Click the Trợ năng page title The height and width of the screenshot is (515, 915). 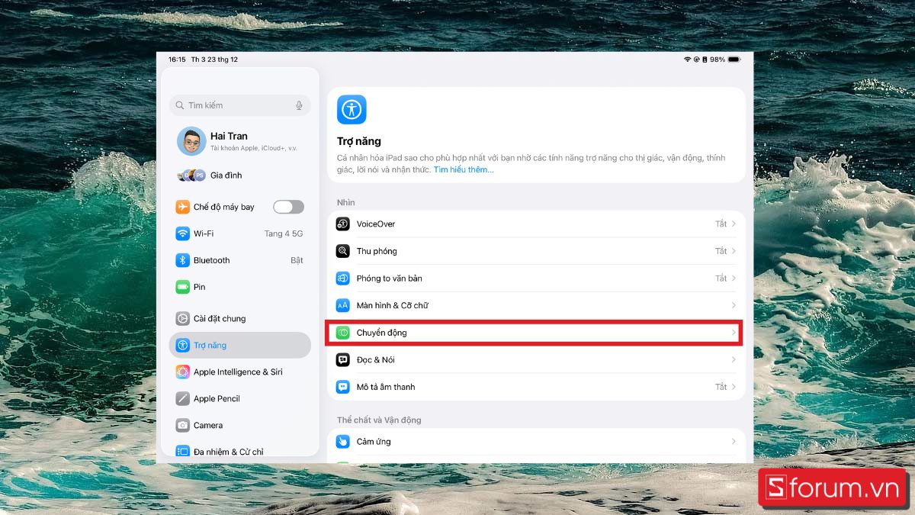click(359, 141)
